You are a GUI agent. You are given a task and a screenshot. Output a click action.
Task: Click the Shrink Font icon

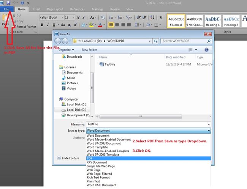click(84, 17)
